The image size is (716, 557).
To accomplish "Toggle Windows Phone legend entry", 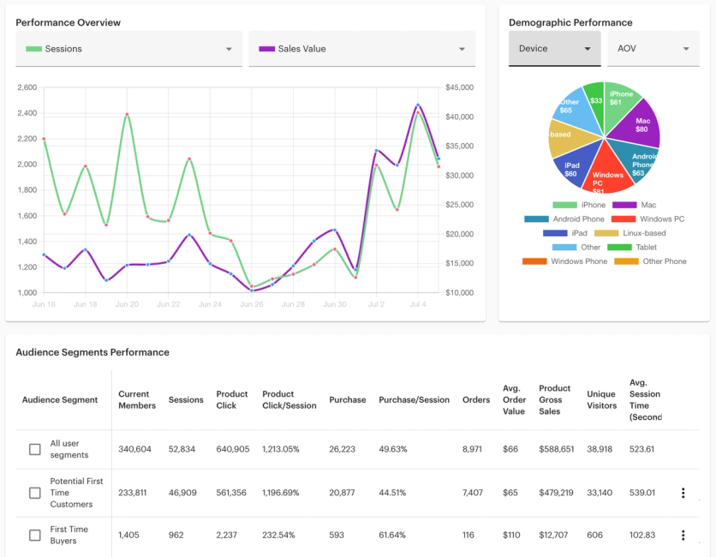I will tap(565, 262).
